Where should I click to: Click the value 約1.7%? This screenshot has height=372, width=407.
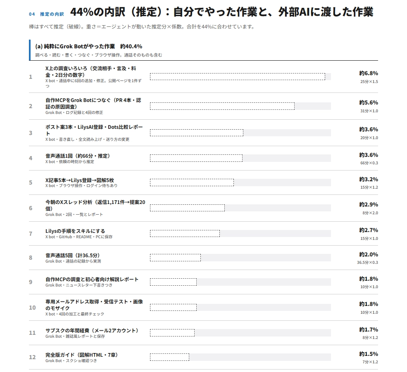369,330
